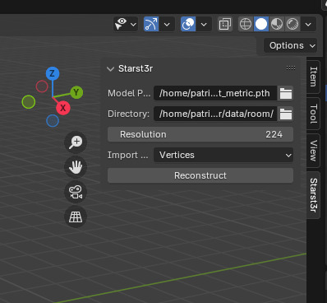Click the pan view hand icon

76,167
